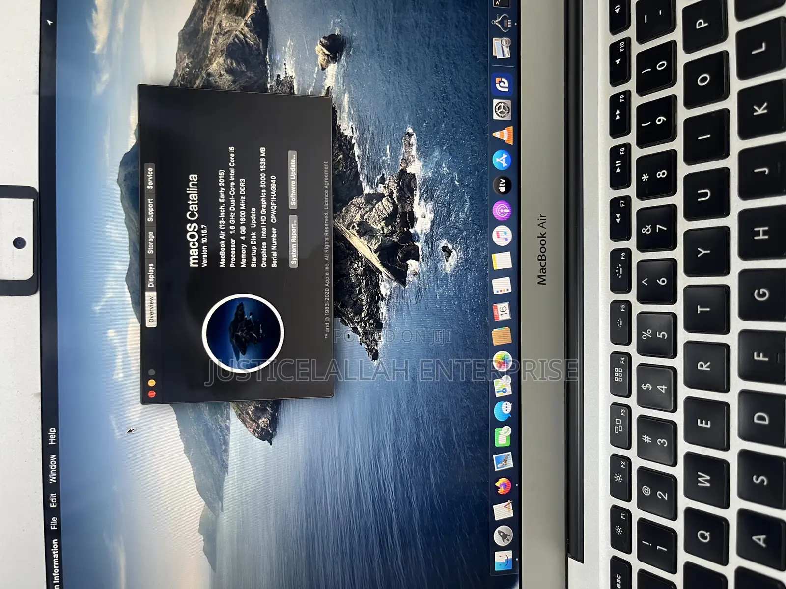Viewport: 786px width, 589px height.
Task: Select the Serial Number CPWQF1HAG940 text
Action: click(274, 220)
